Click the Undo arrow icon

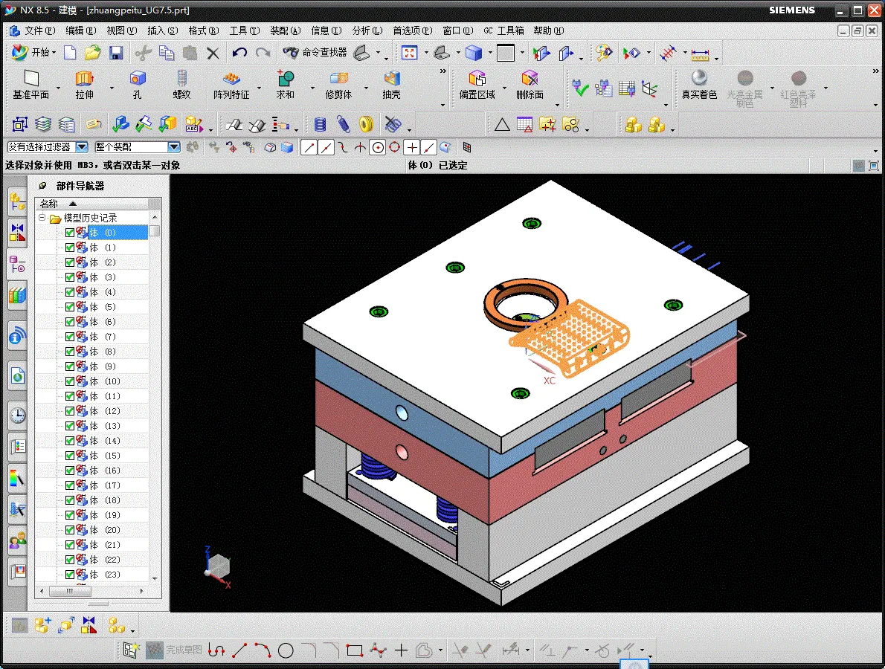tap(239, 53)
